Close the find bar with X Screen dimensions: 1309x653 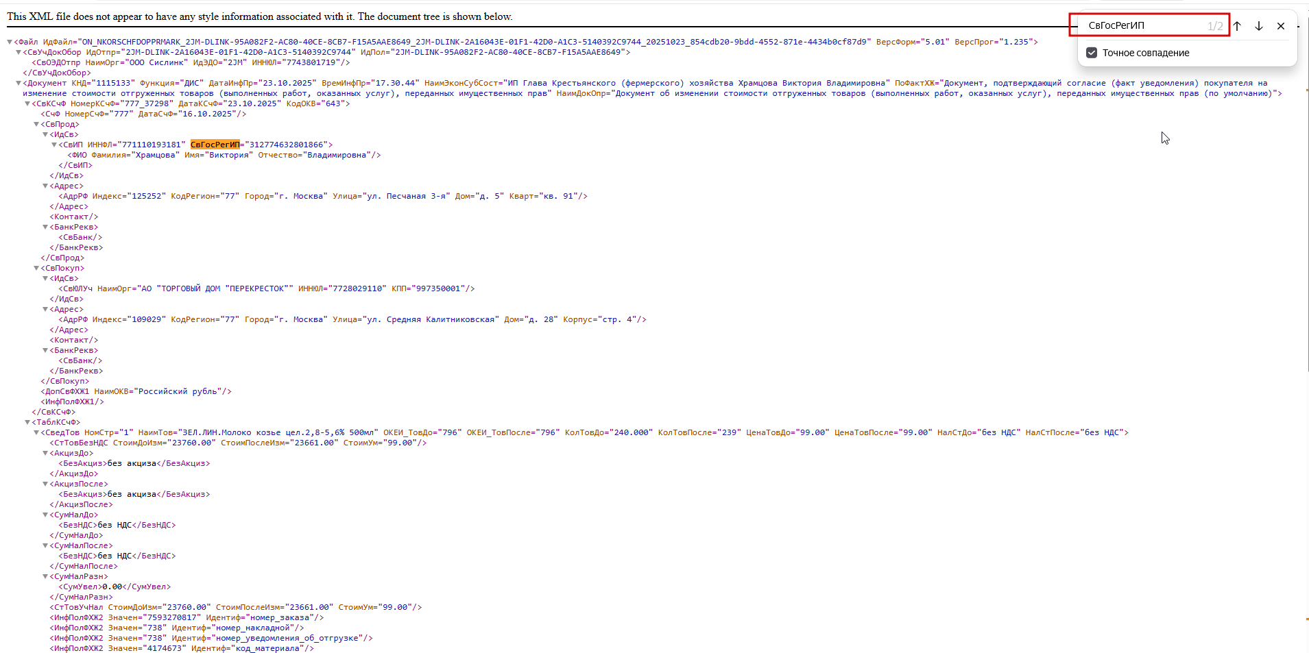click(1281, 26)
